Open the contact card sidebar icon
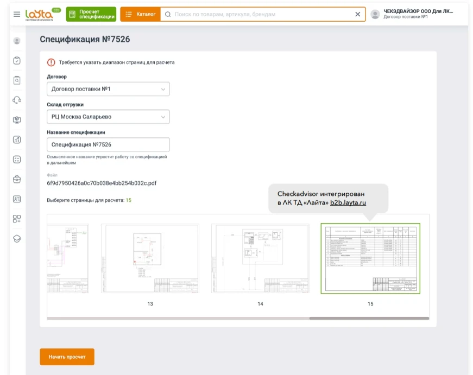The height and width of the screenshot is (375, 473). click(17, 199)
